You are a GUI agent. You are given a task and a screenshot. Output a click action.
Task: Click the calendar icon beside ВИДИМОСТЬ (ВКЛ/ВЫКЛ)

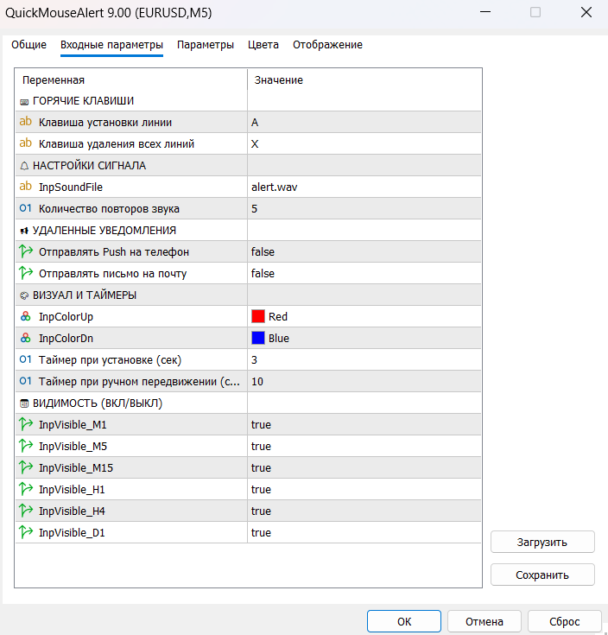click(x=24, y=403)
